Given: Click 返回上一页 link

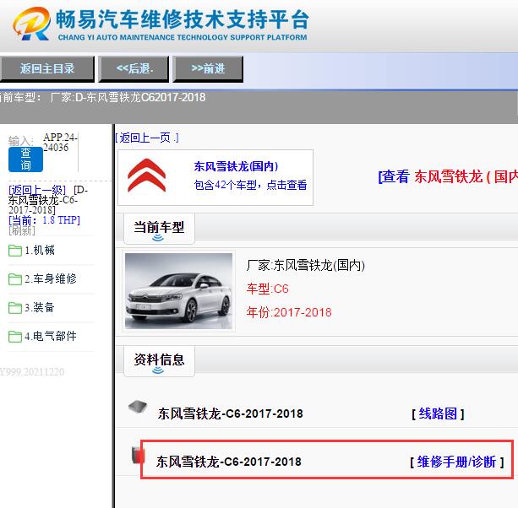Looking at the screenshot, I should (x=147, y=138).
